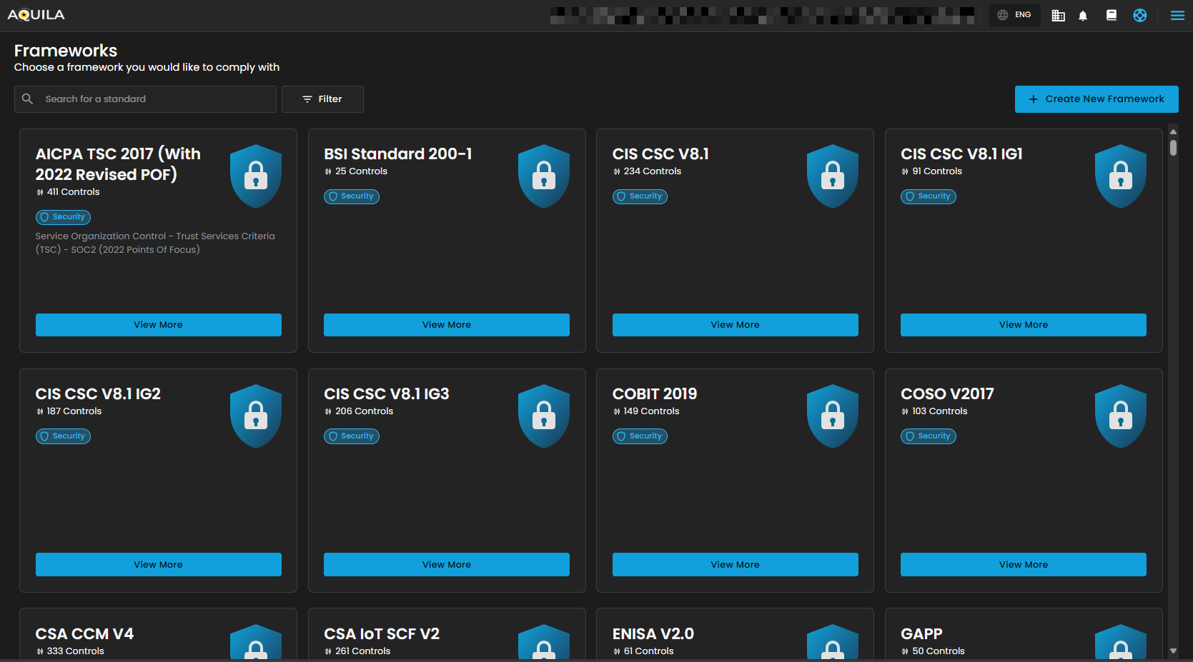The width and height of the screenshot is (1193, 662).
Task: Click the shield lock icon on COBIT 2019
Action: click(x=832, y=416)
